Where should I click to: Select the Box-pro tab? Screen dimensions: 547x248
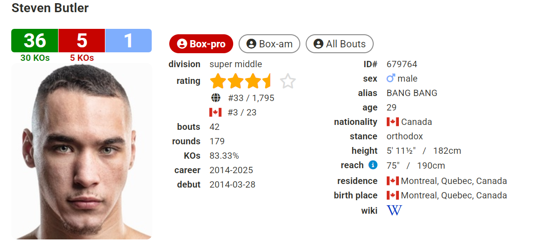coord(201,44)
